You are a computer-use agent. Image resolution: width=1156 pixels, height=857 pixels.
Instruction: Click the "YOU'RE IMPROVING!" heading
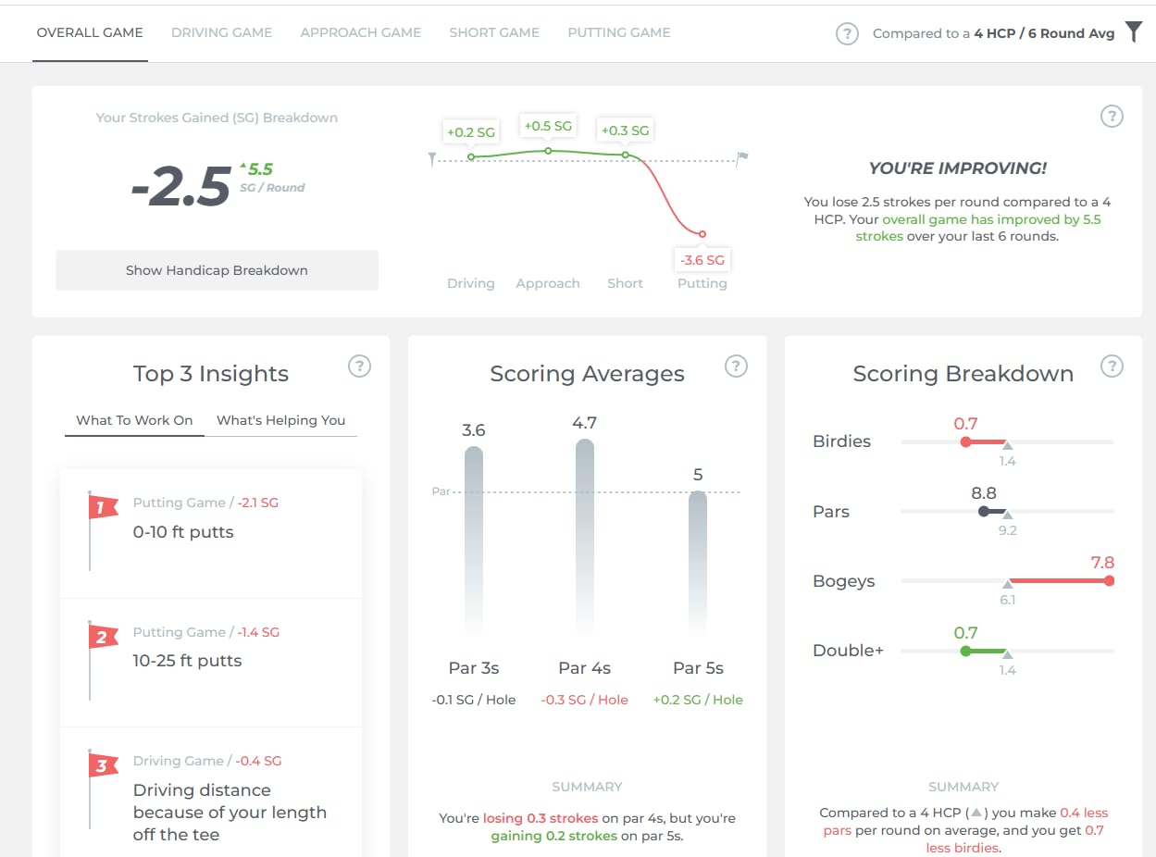coord(958,168)
